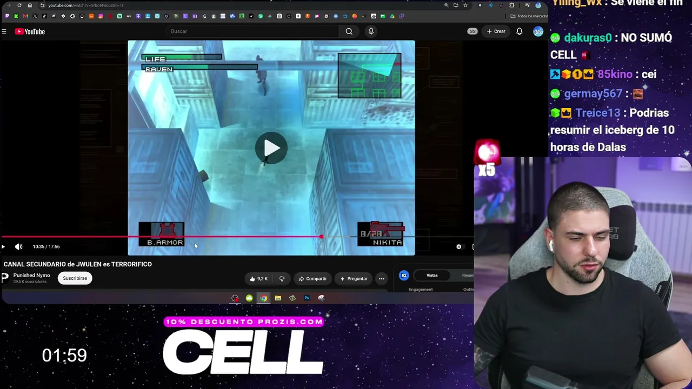The image size is (692, 389).
Task: Play the video with the center play button
Action: click(x=271, y=147)
